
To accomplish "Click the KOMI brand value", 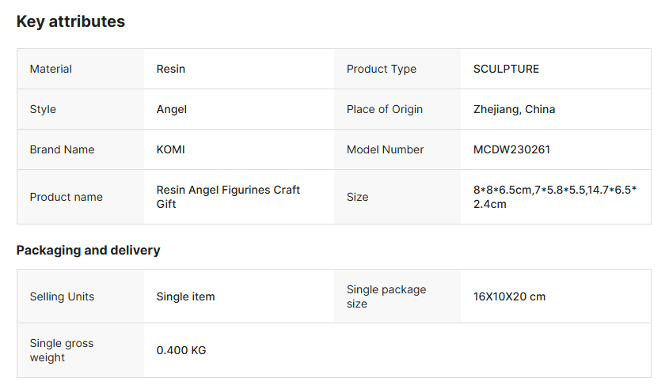I will coord(171,149).
